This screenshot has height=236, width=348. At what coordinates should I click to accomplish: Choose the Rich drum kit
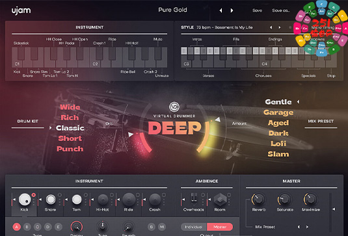pos(70,118)
